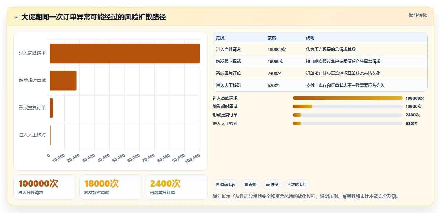This screenshot has height=213, width=441.
Task: Click the 进入人工核对 progress bar
Action: coord(347,123)
